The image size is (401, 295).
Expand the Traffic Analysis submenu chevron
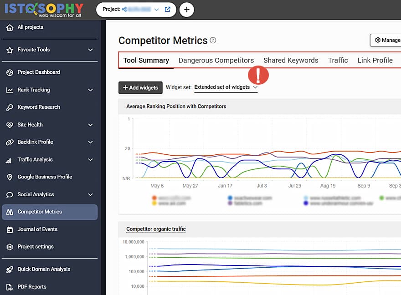(90, 160)
